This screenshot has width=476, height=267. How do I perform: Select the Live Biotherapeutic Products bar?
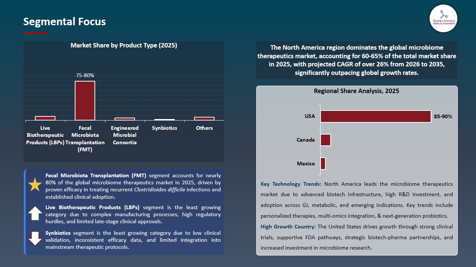tap(45, 118)
